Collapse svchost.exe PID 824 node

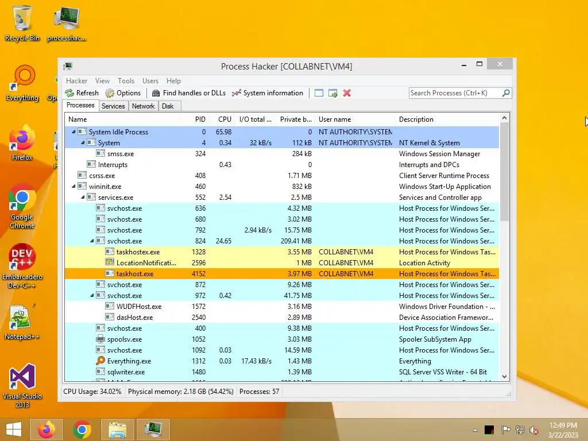(x=92, y=241)
